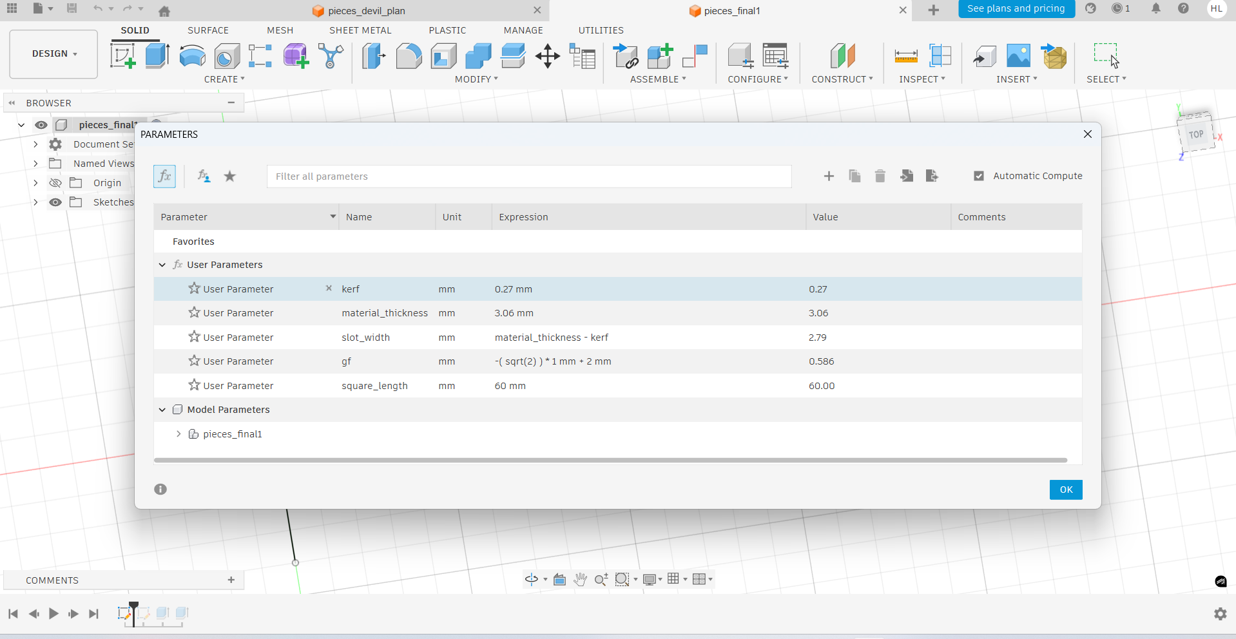Viewport: 1236px width, 639px height.
Task: Click the Filter all parameters field
Action: coord(528,176)
